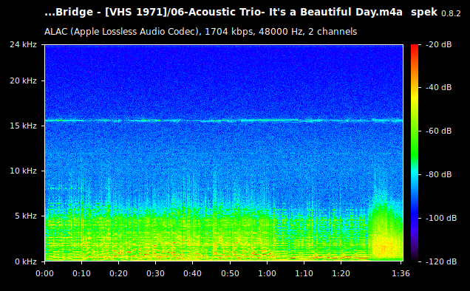
Task: Click the '0 kHz' frequency axis label
Action: pyautogui.click(x=26, y=261)
